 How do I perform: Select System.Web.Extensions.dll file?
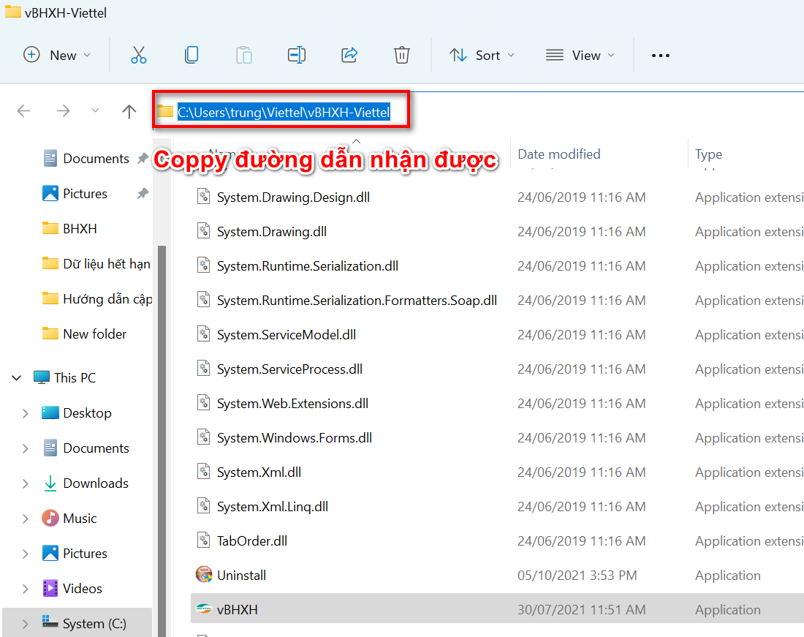293,404
